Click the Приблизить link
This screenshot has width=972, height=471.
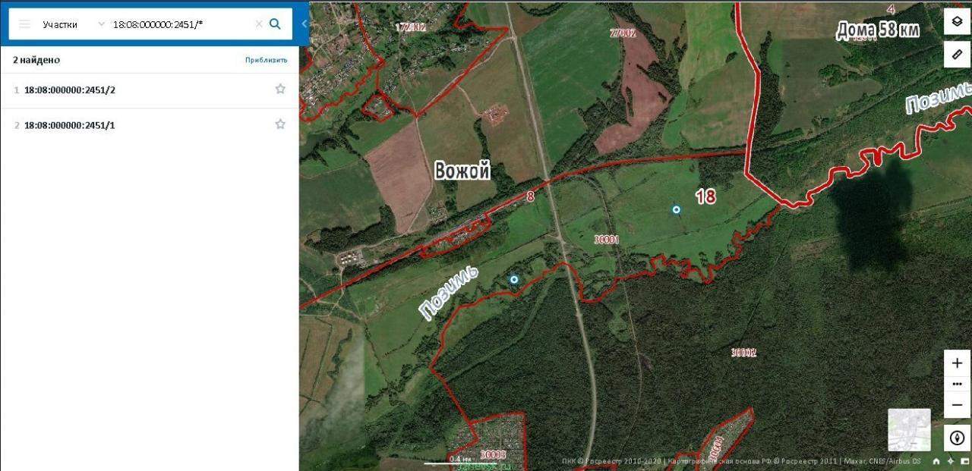(x=266, y=60)
